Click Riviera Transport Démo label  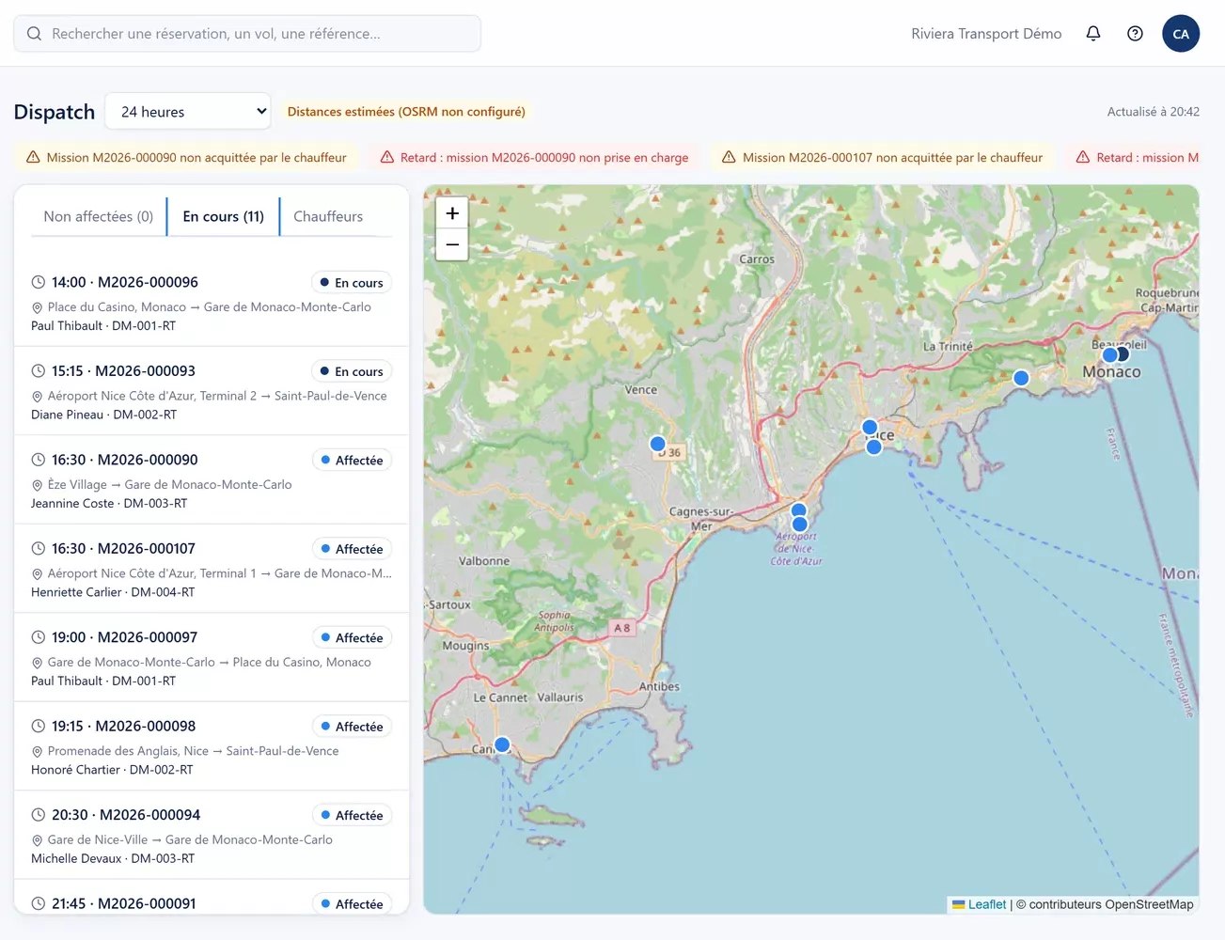coord(986,34)
